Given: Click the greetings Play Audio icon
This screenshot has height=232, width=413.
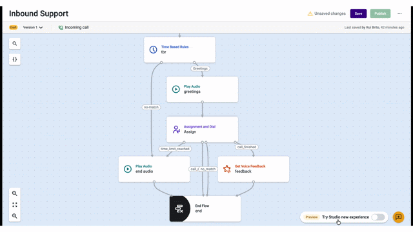Looking at the screenshot, I should [176, 89].
